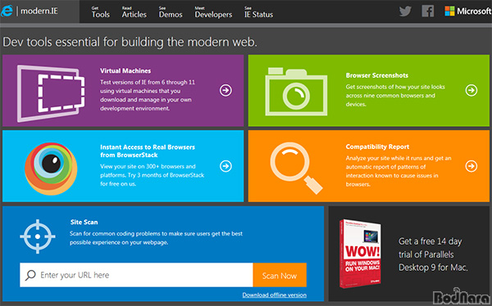The width and height of the screenshot is (492, 306).
Task: Open the Demos menu
Action: coord(171,12)
